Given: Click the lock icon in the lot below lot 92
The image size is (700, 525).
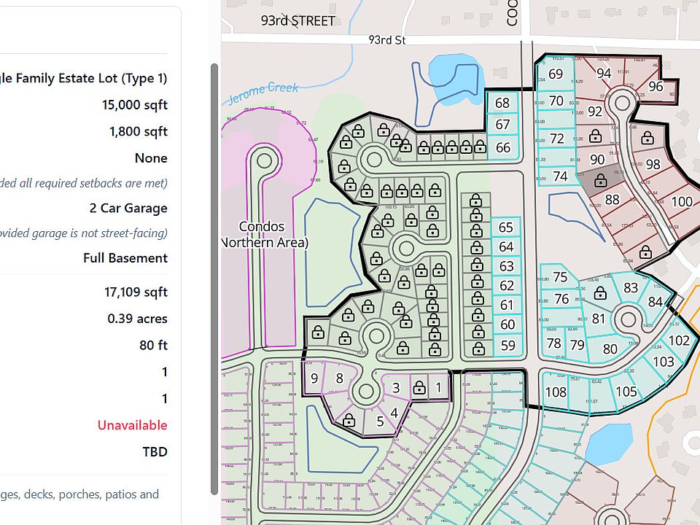Looking at the screenshot, I should 595,136.
